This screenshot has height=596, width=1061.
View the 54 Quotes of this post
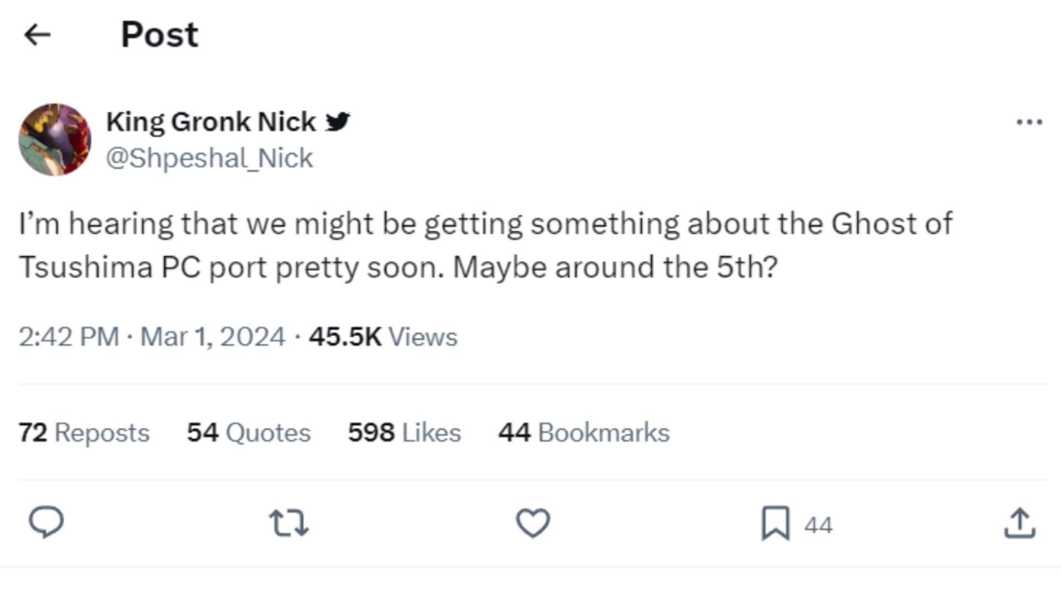pos(249,433)
